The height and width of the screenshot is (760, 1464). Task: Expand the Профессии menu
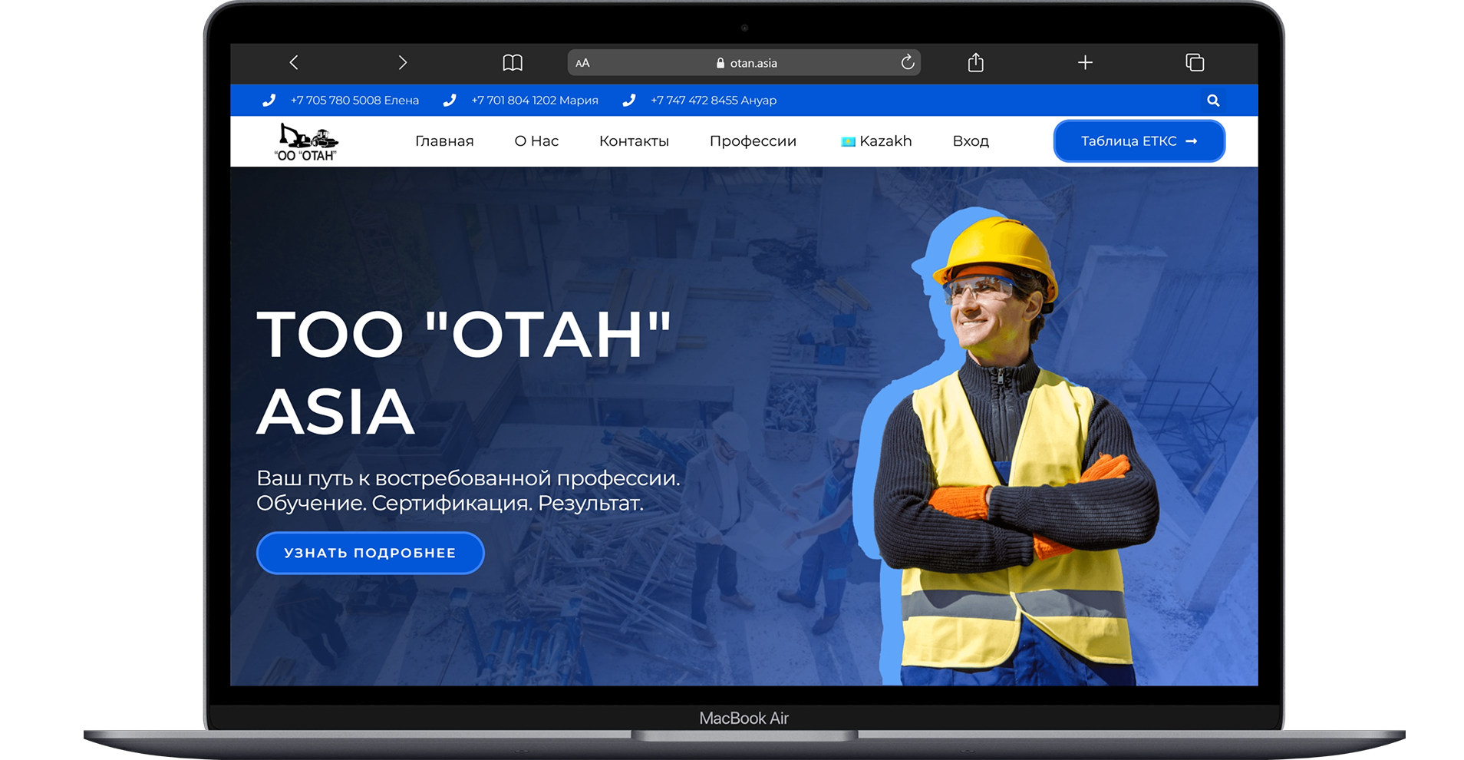click(753, 141)
